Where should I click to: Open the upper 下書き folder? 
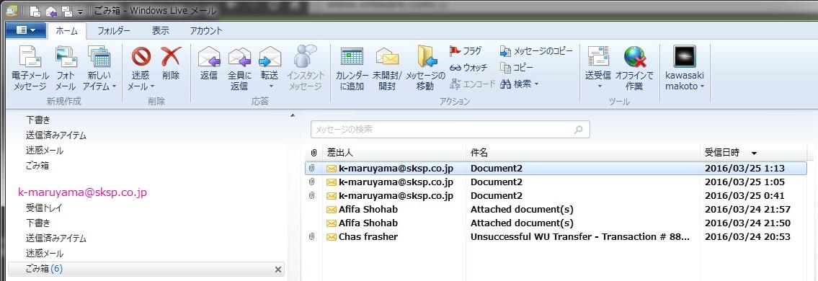(x=38, y=120)
